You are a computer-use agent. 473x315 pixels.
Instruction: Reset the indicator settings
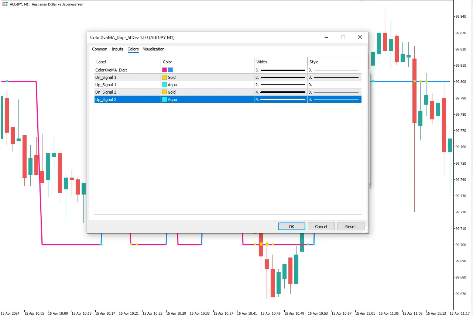pos(350,227)
